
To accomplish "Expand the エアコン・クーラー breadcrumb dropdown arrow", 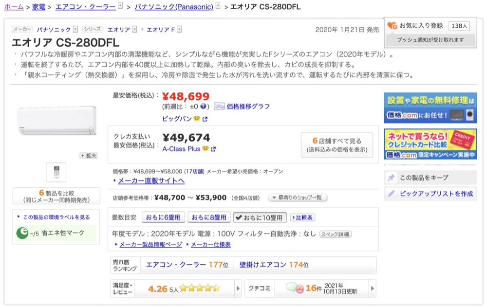I will (x=120, y=6).
